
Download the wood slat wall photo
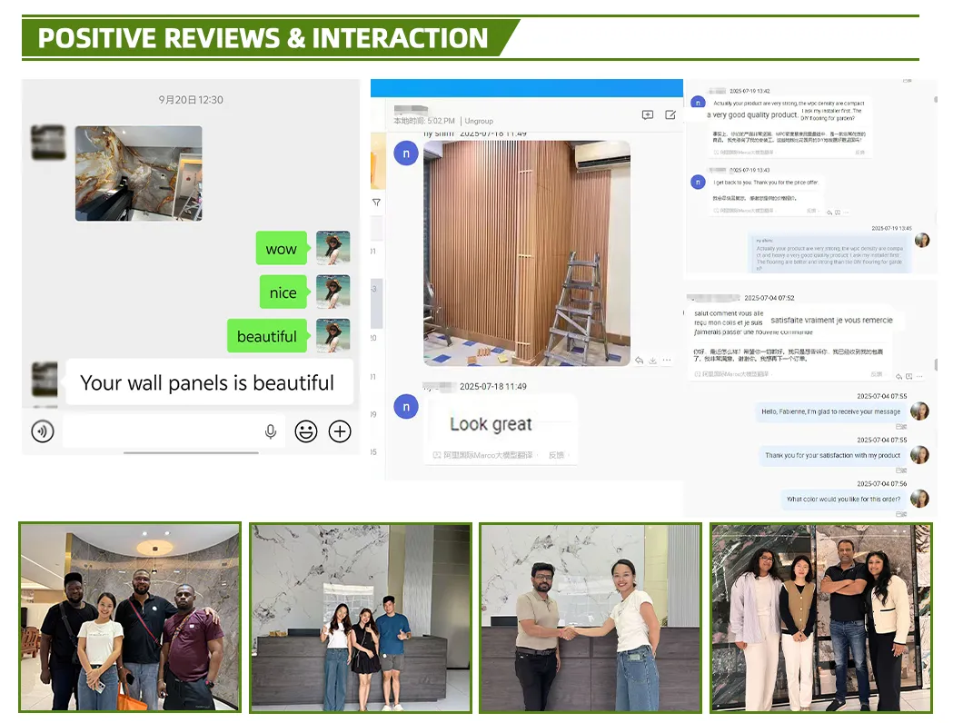pyautogui.click(x=652, y=361)
